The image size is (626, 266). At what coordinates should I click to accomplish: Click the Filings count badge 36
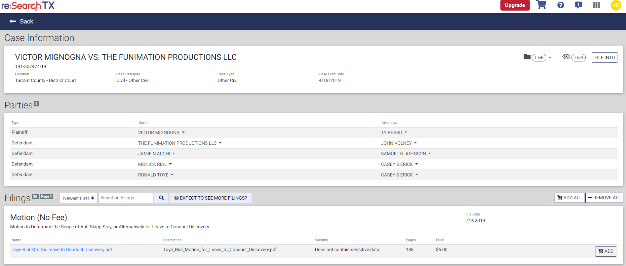[35, 196]
